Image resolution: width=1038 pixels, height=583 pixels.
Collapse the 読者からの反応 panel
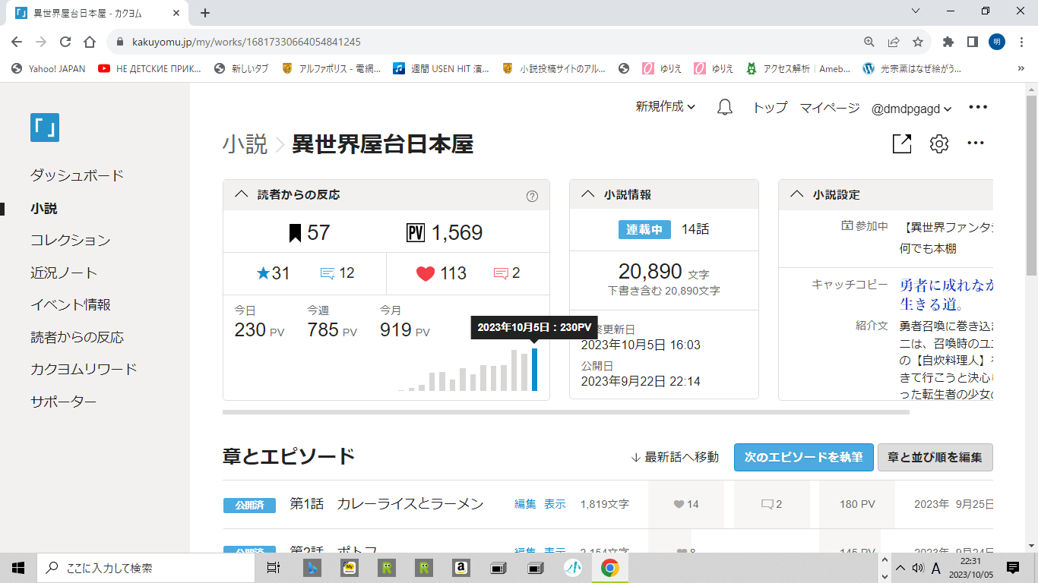[x=242, y=194]
